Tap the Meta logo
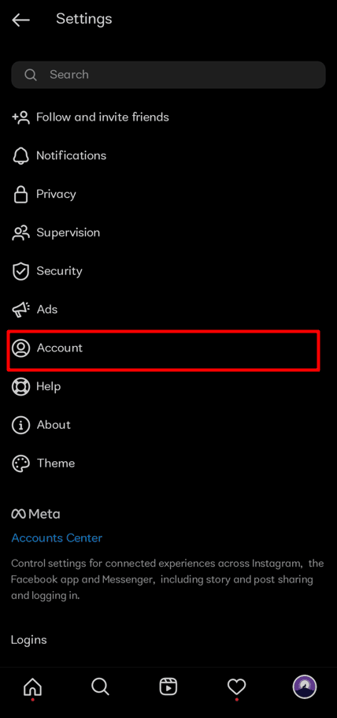The image size is (337, 718). pyautogui.click(x=35, y=514)
